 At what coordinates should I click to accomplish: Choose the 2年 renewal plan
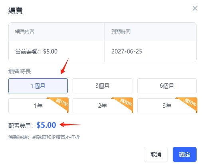click(102, 106)
